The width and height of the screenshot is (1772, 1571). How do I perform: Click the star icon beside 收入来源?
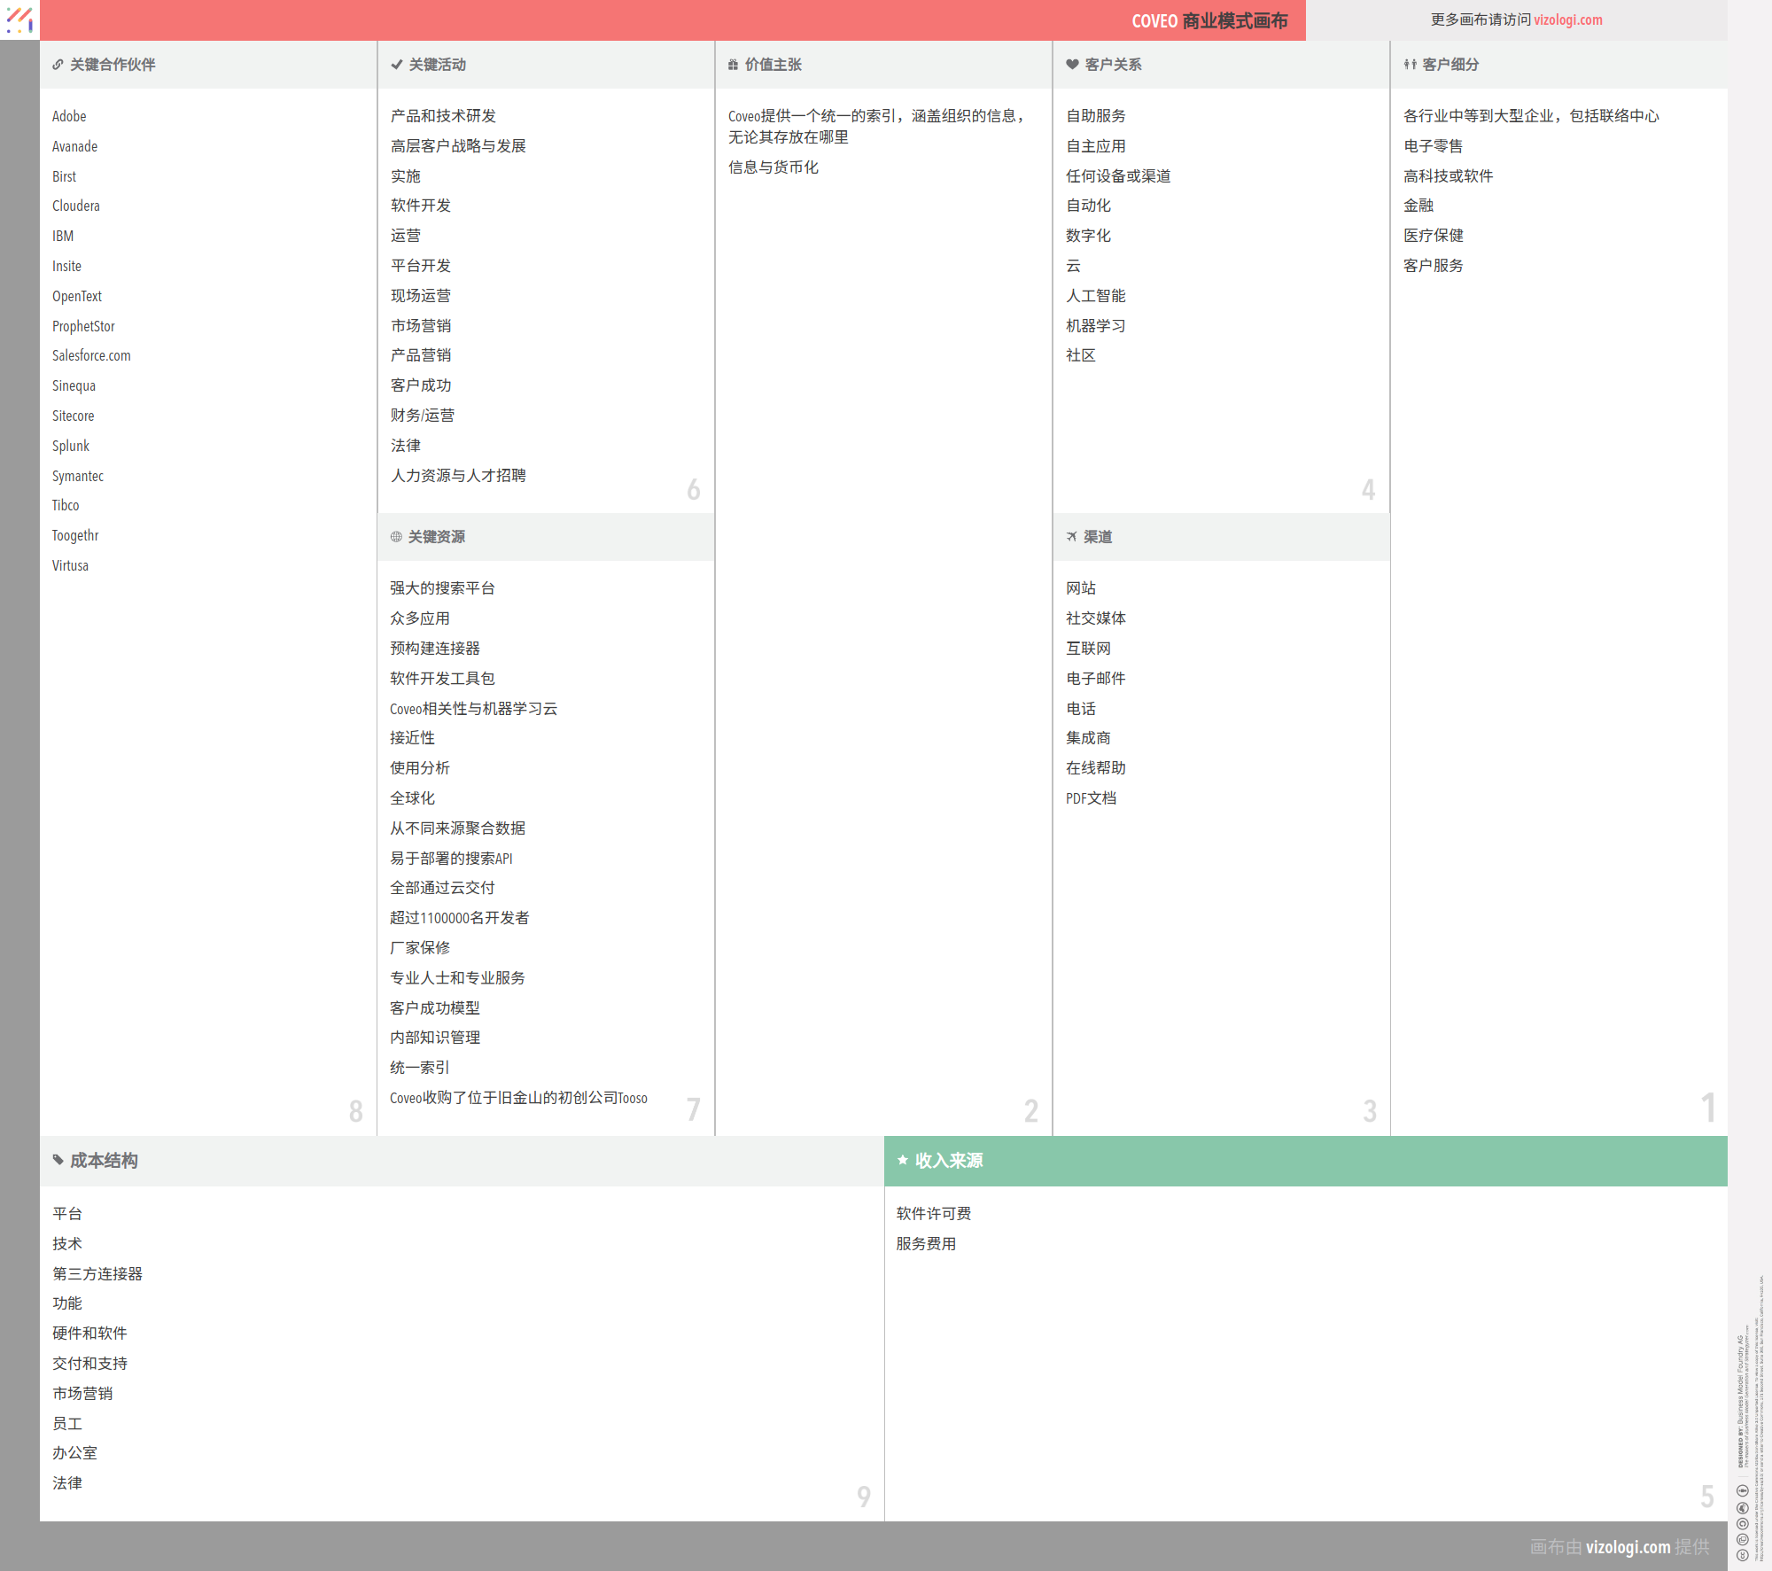902,1160
